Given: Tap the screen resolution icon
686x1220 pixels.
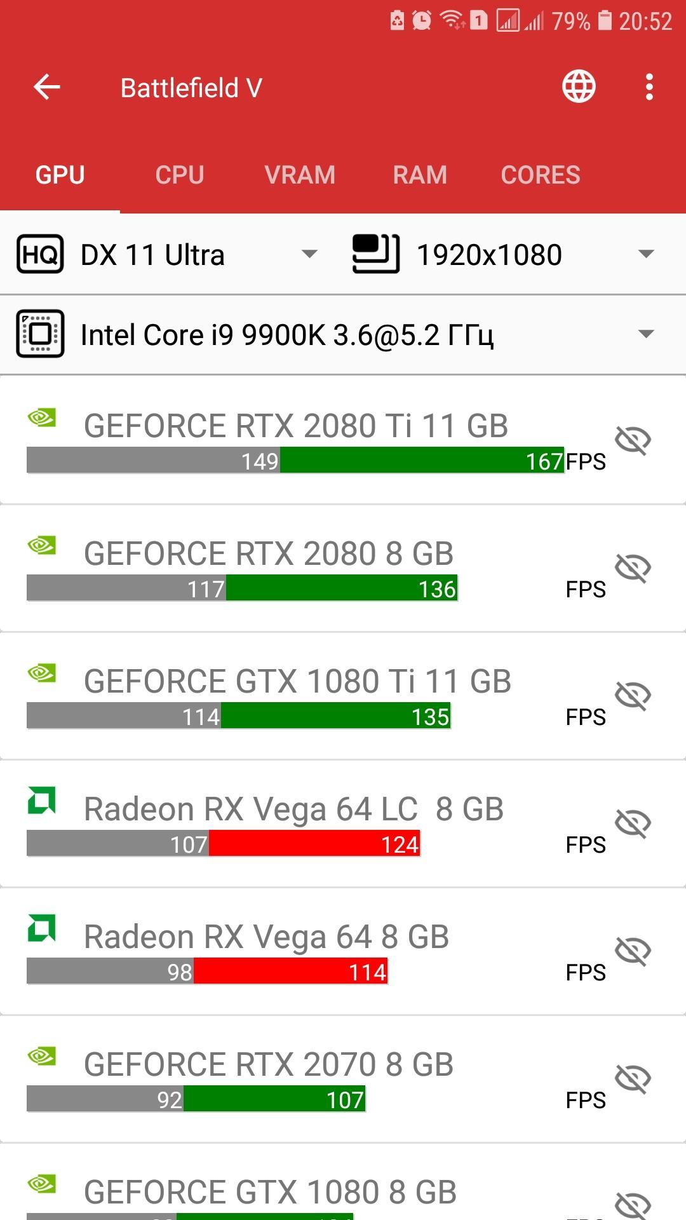Looking at the screenshot, I should [x=376, y=254].
